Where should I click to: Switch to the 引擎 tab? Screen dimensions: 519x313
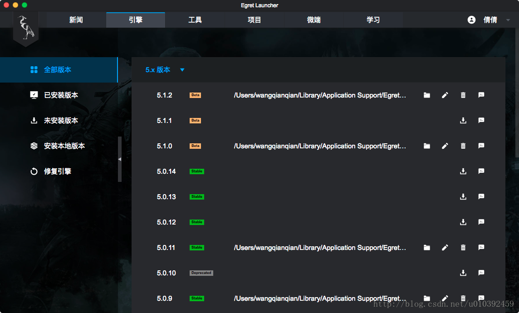coord(136,20)
